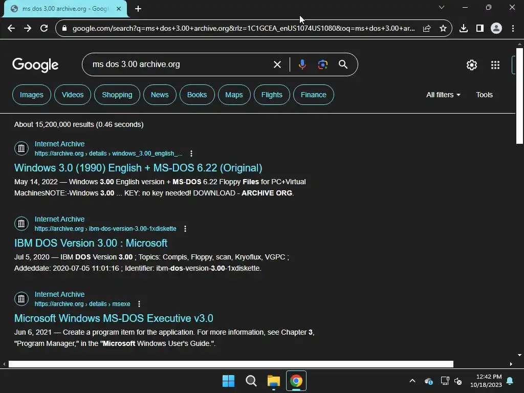Open the Chrome three-dot menu
The image size is (524, 393).
click(513, 29)
